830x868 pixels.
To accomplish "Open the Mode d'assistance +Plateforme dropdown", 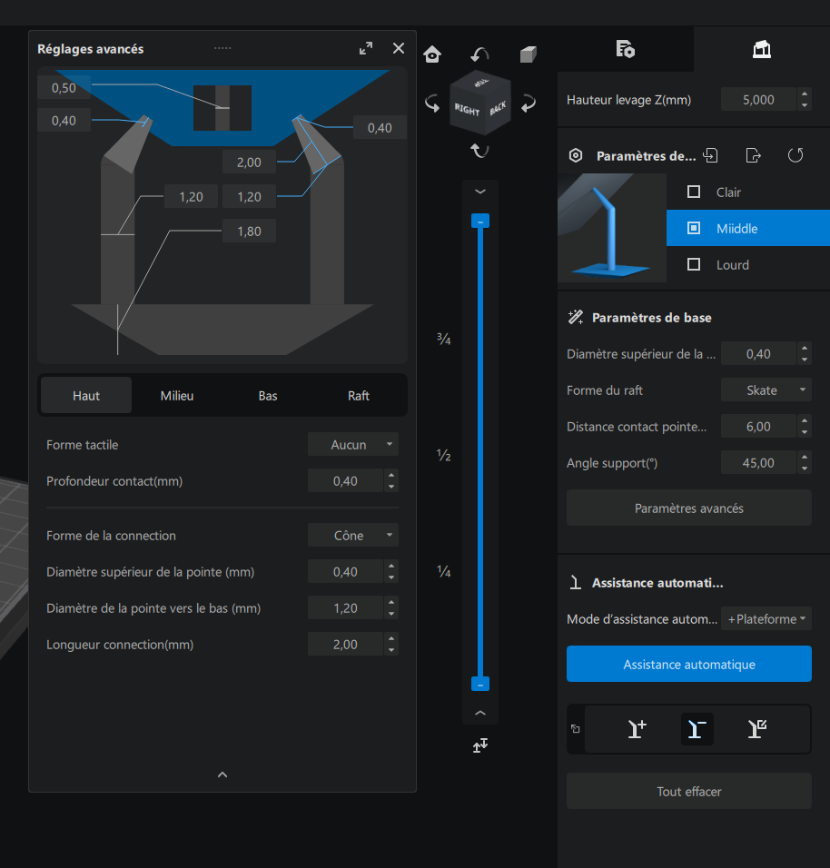I will [766, 619].
